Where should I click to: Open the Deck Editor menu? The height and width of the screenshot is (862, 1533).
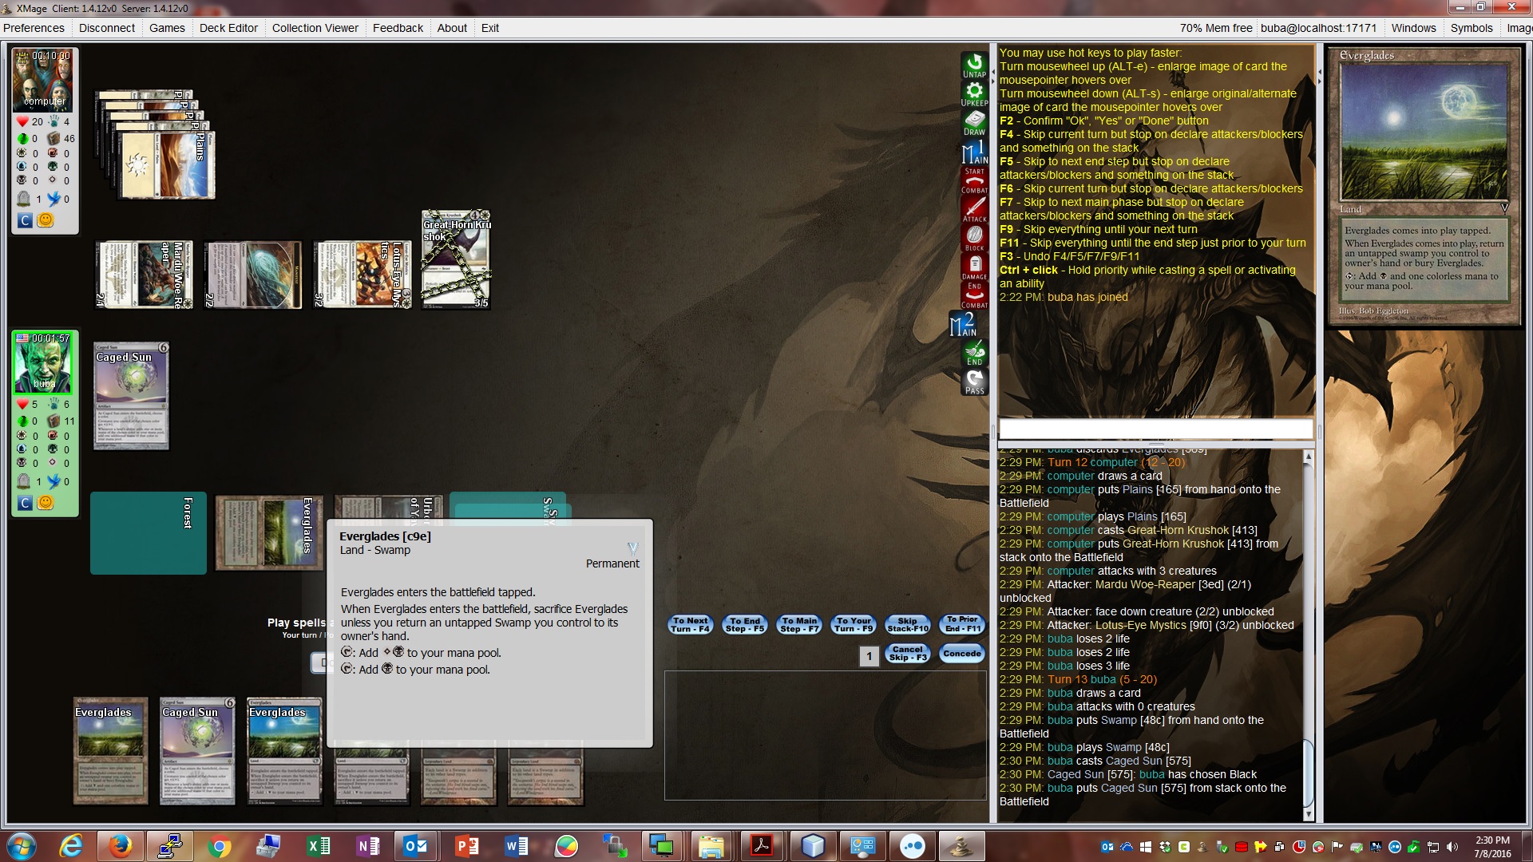228,28
